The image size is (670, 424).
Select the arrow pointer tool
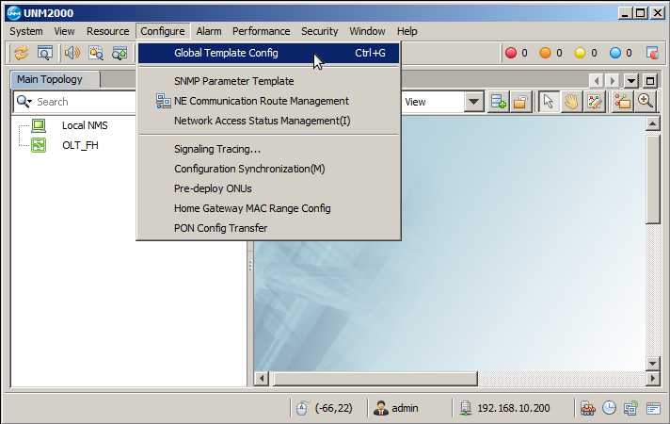tap(549, 102)
